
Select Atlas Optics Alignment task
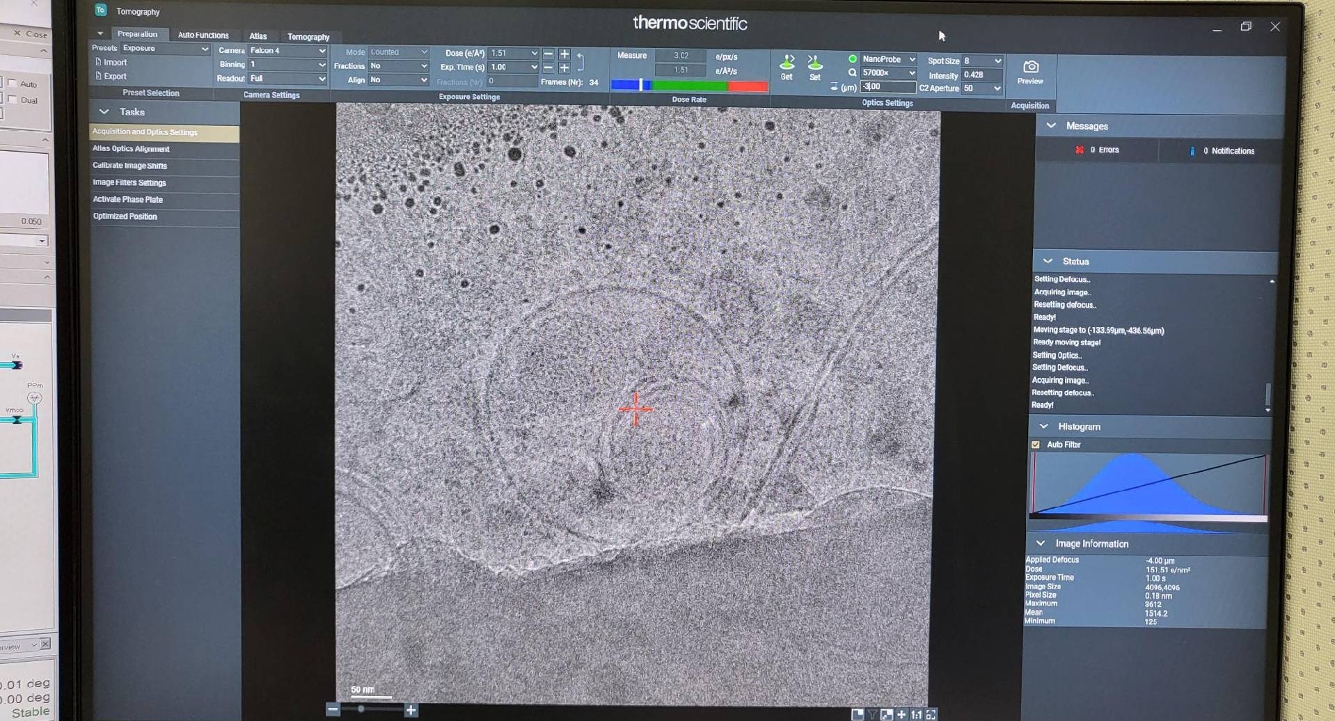pyautogui.click(x=164, y=149)
